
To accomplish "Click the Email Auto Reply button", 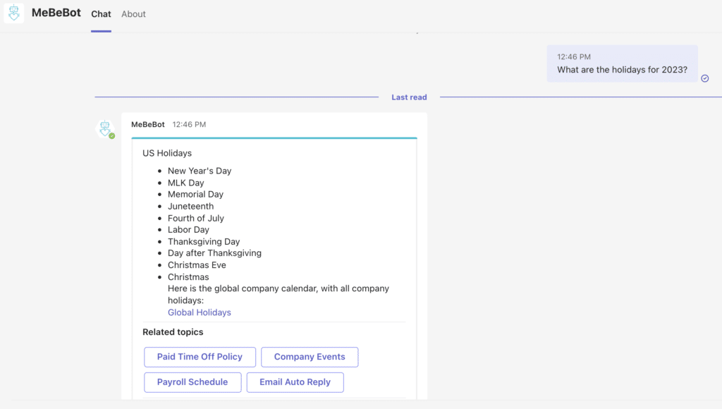I will click(295, 382).
